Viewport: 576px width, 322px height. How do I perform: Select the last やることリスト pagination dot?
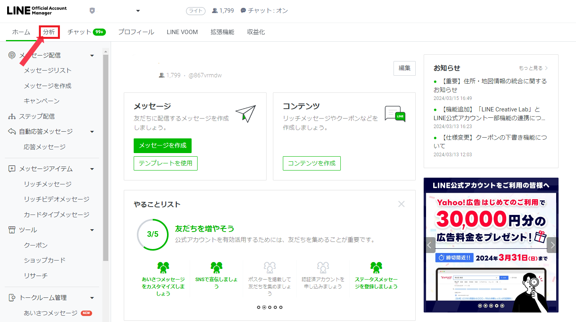point(281,307)
